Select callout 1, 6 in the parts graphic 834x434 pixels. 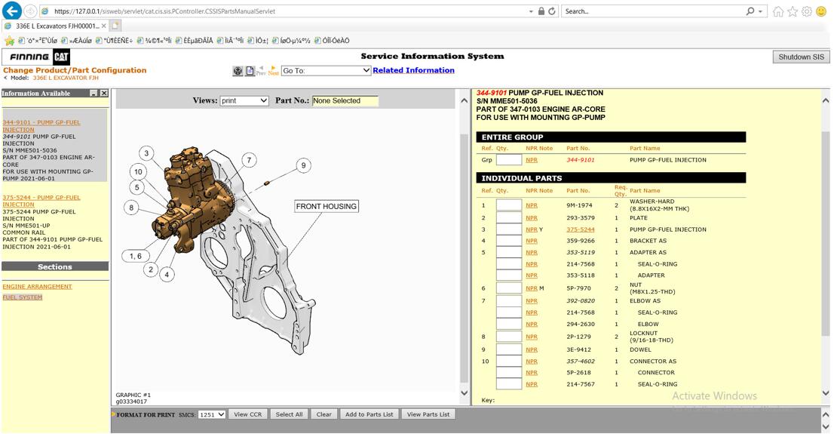(136, 256)
